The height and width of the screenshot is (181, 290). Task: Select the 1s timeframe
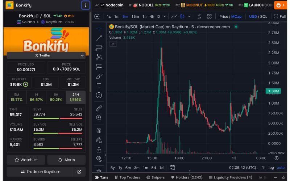[x=109, y=16]
